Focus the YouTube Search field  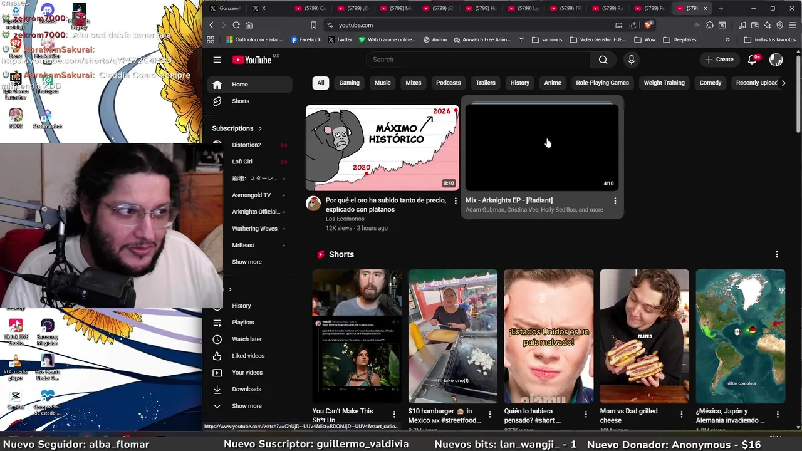pos(477,60)
